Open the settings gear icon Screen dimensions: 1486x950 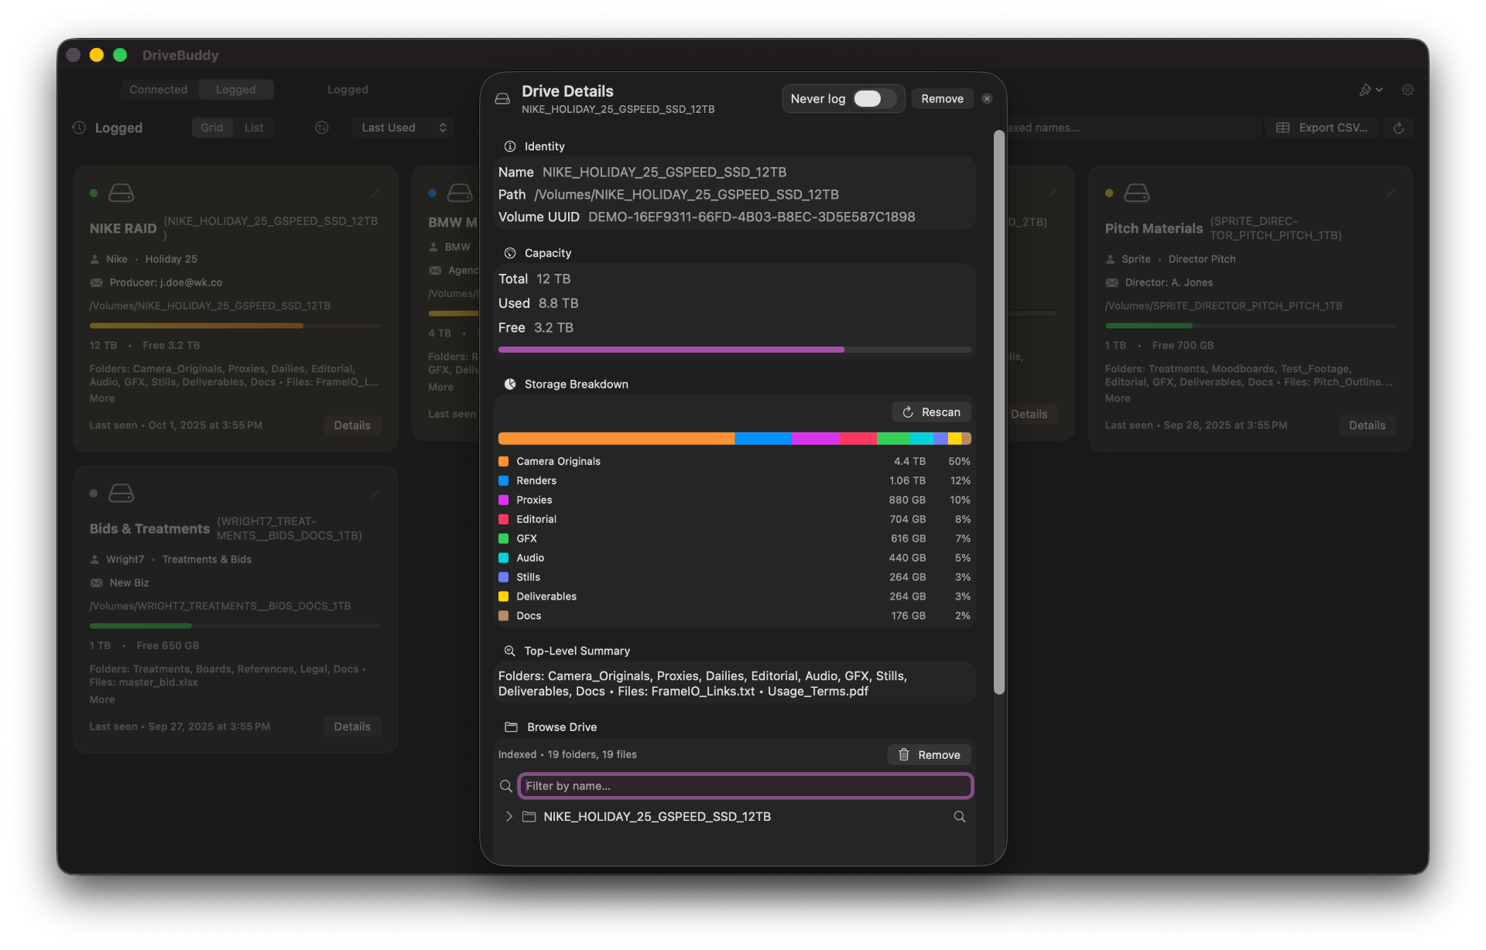1408,90
